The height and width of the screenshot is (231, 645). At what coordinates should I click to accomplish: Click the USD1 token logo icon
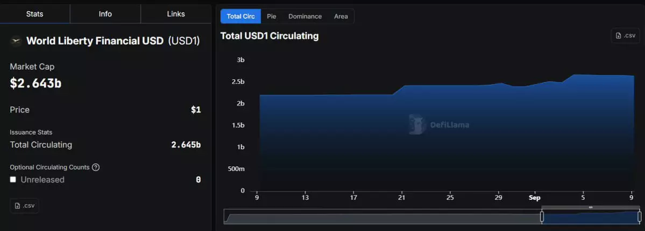pyautogui.click(x=16, y=41)
